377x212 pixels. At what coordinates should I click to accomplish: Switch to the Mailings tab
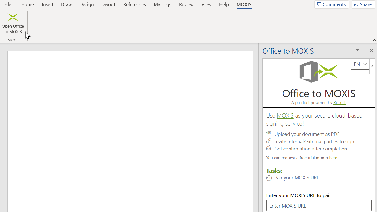click(162, 4)
